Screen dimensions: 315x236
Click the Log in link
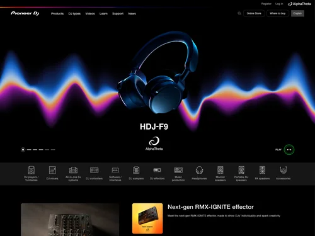point(279,4)
